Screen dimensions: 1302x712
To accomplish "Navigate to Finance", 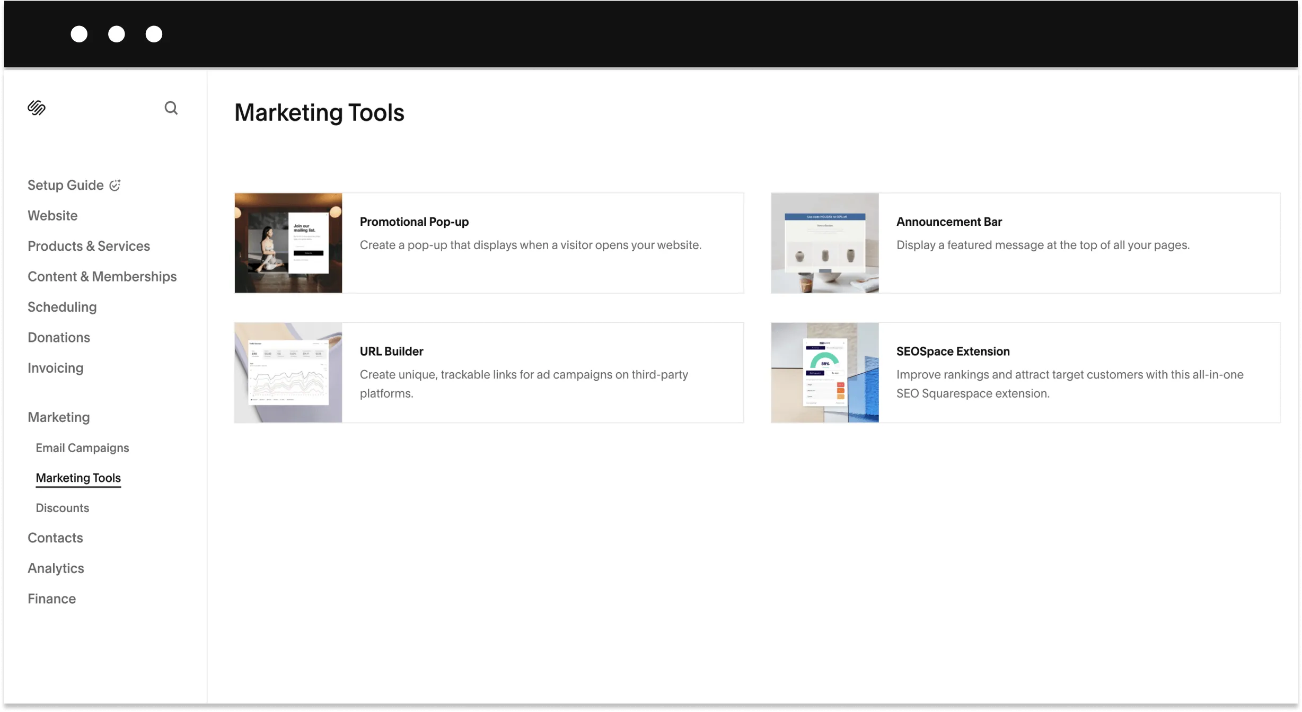I will [51, 599].
